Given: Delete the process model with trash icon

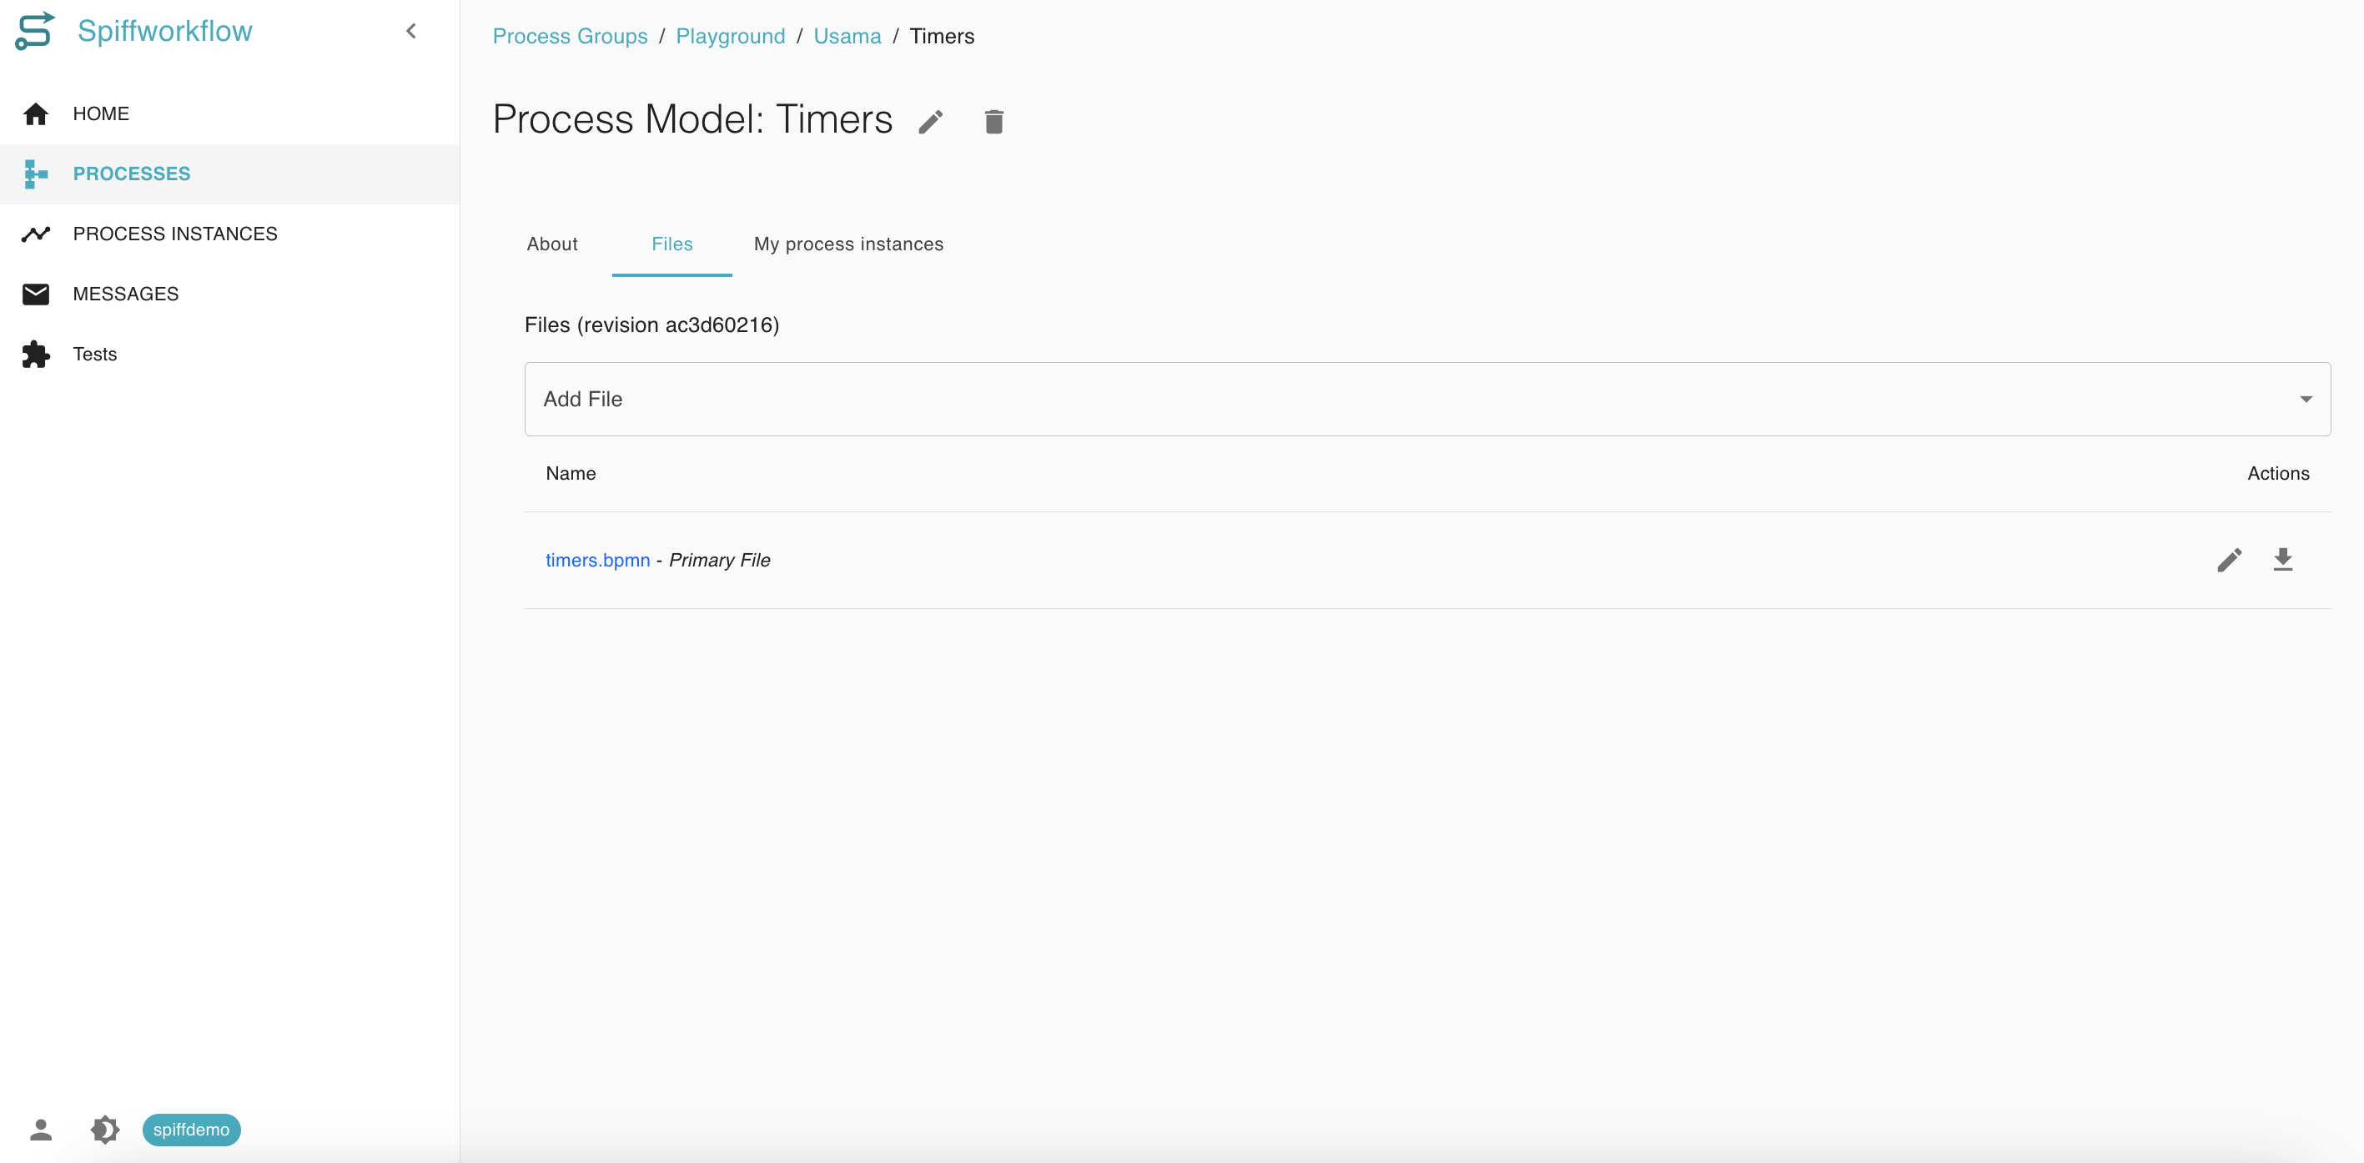Looking at the screenshot, I should (993, 121).
